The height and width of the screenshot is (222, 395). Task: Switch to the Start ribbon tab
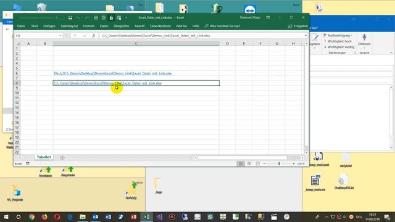pos(35,26)
